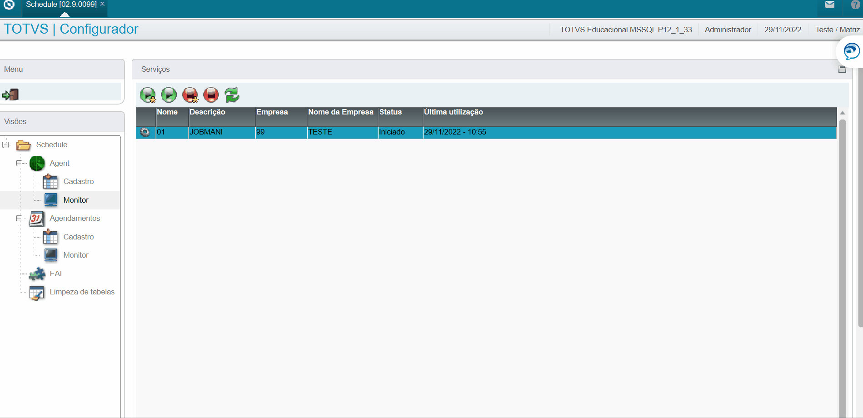Select Monitor under Agent
This screenshot has width=863, height=418.
(76, 200)
